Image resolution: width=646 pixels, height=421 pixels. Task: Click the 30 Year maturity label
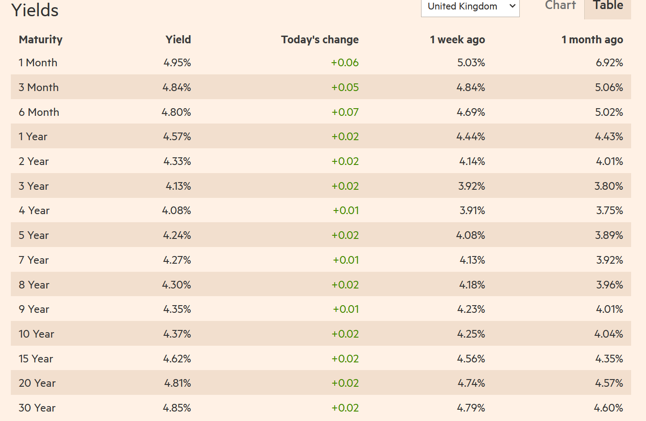pyautogui.click(x=37, y=408)
